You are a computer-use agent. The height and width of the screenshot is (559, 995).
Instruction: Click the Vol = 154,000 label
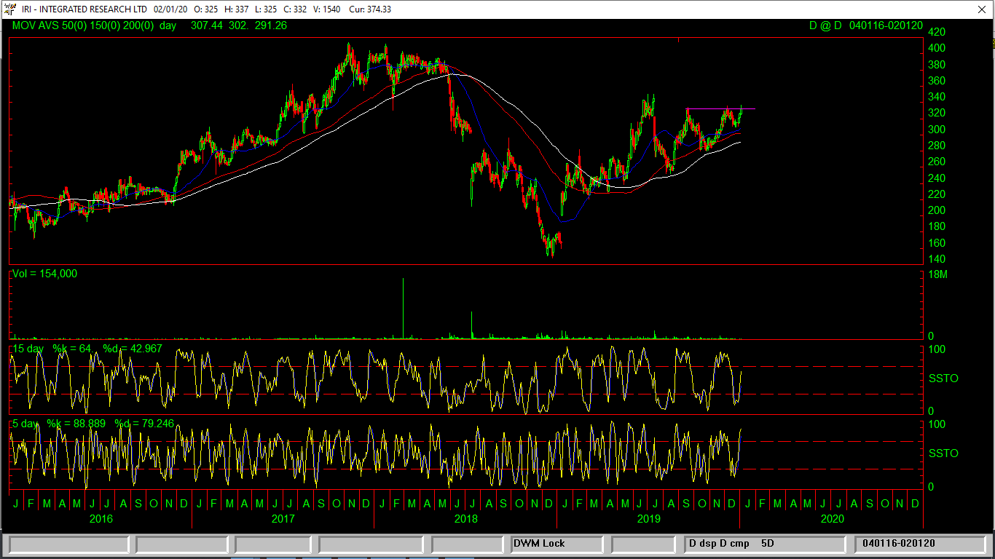44,274
